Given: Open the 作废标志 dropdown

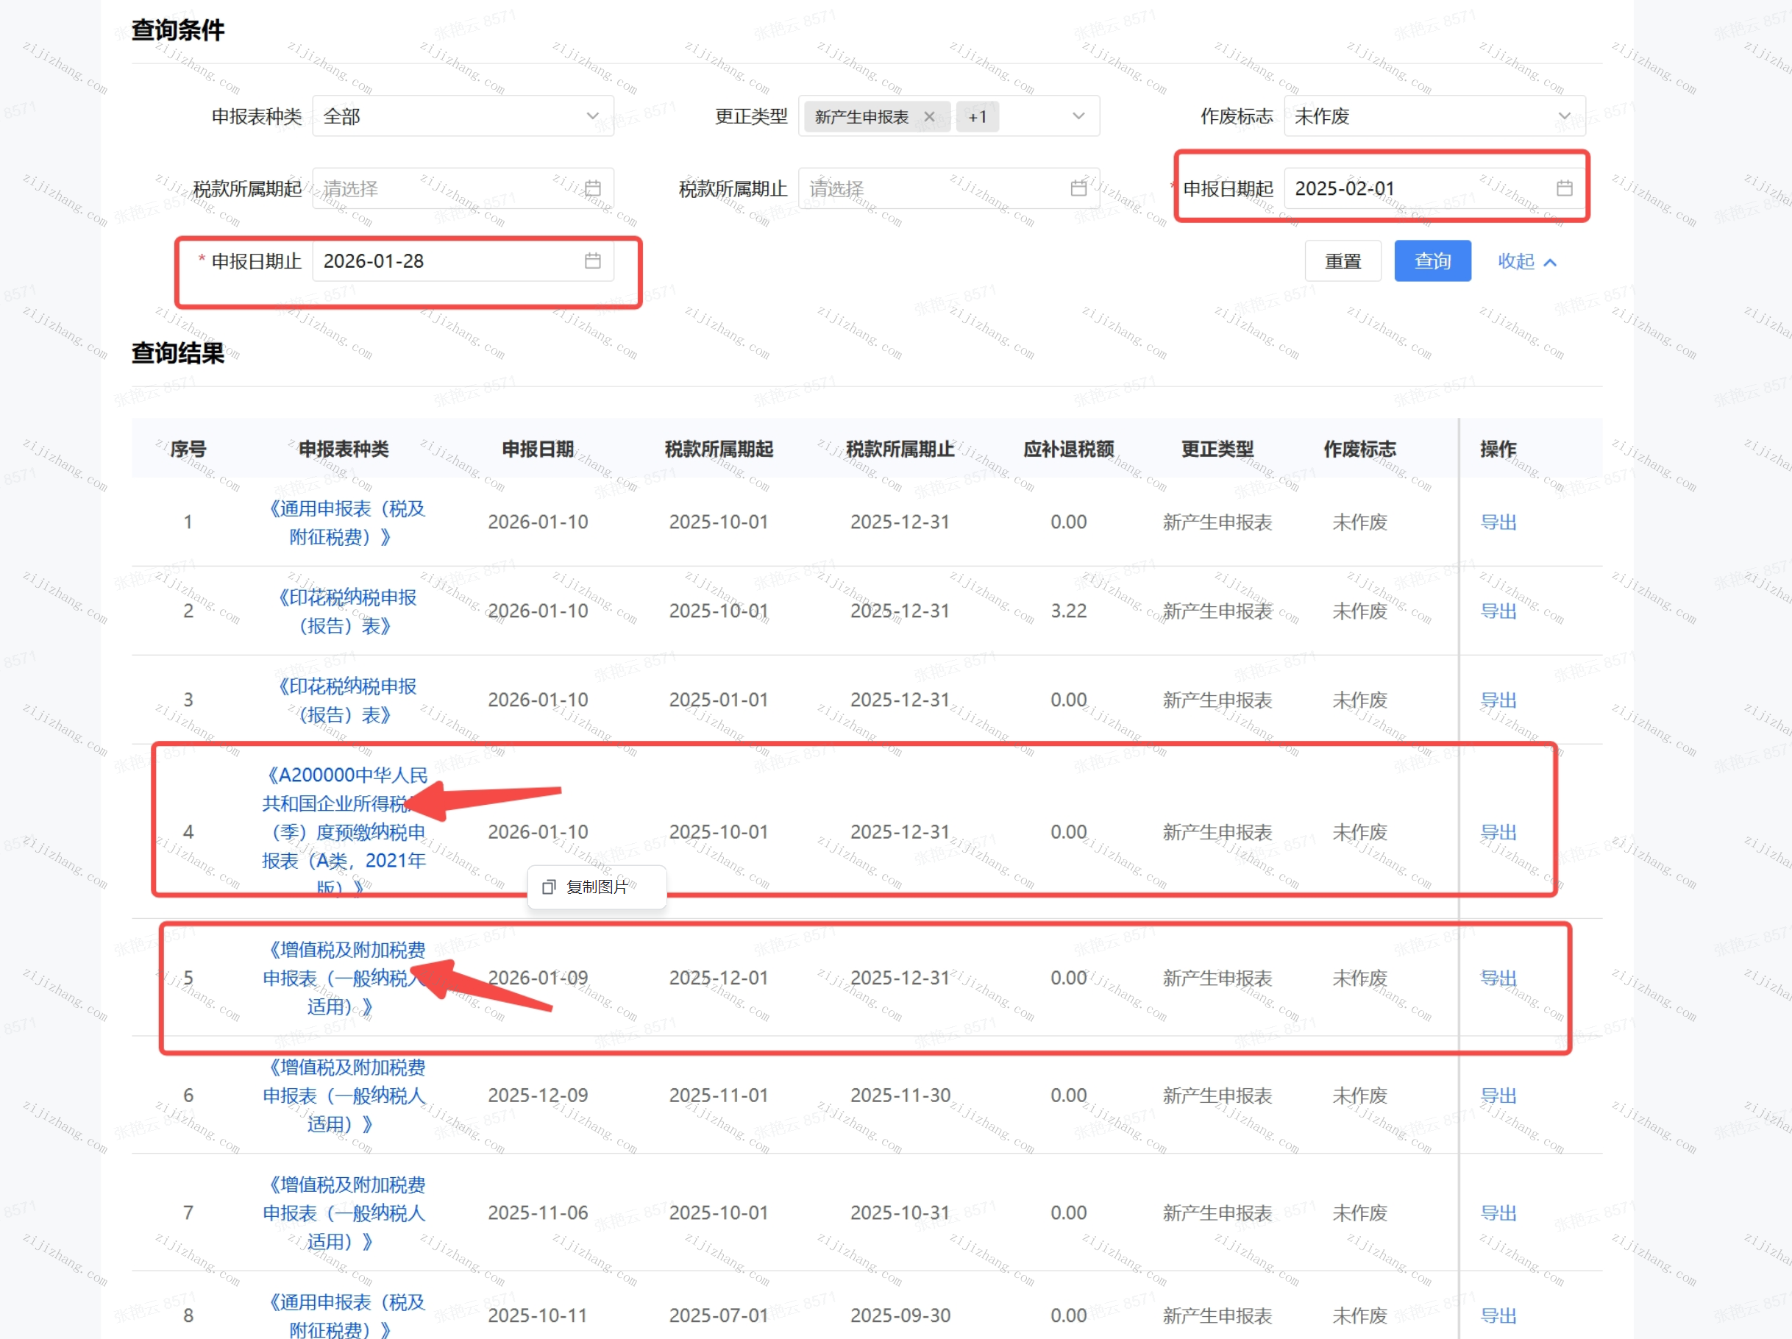Looking at the screenshot, I should click(x=1433, y=117).
